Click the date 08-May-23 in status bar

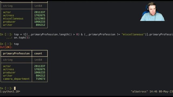[166, 92]
